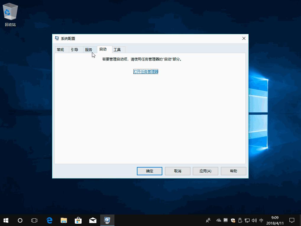The image size is (301, 226).
Task: Click the 打开任务管理器 link
Action: point(145,71)
